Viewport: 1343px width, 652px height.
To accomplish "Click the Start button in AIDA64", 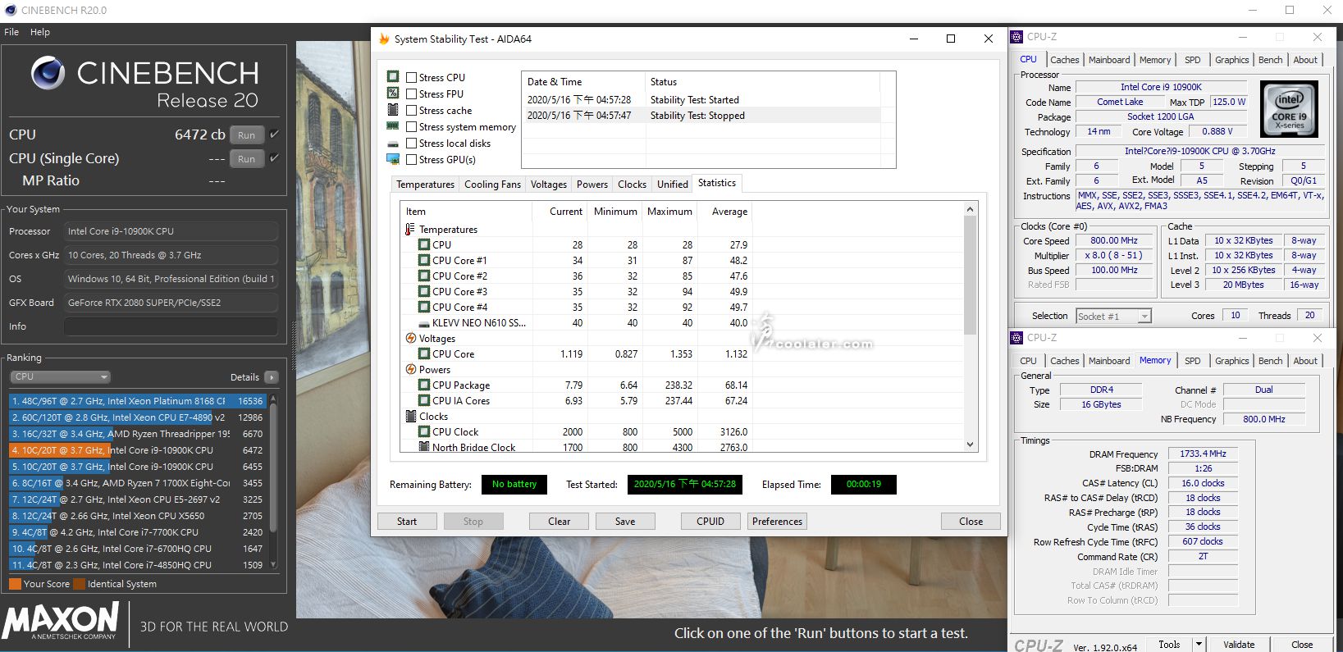I will click(x=407, y=522).
